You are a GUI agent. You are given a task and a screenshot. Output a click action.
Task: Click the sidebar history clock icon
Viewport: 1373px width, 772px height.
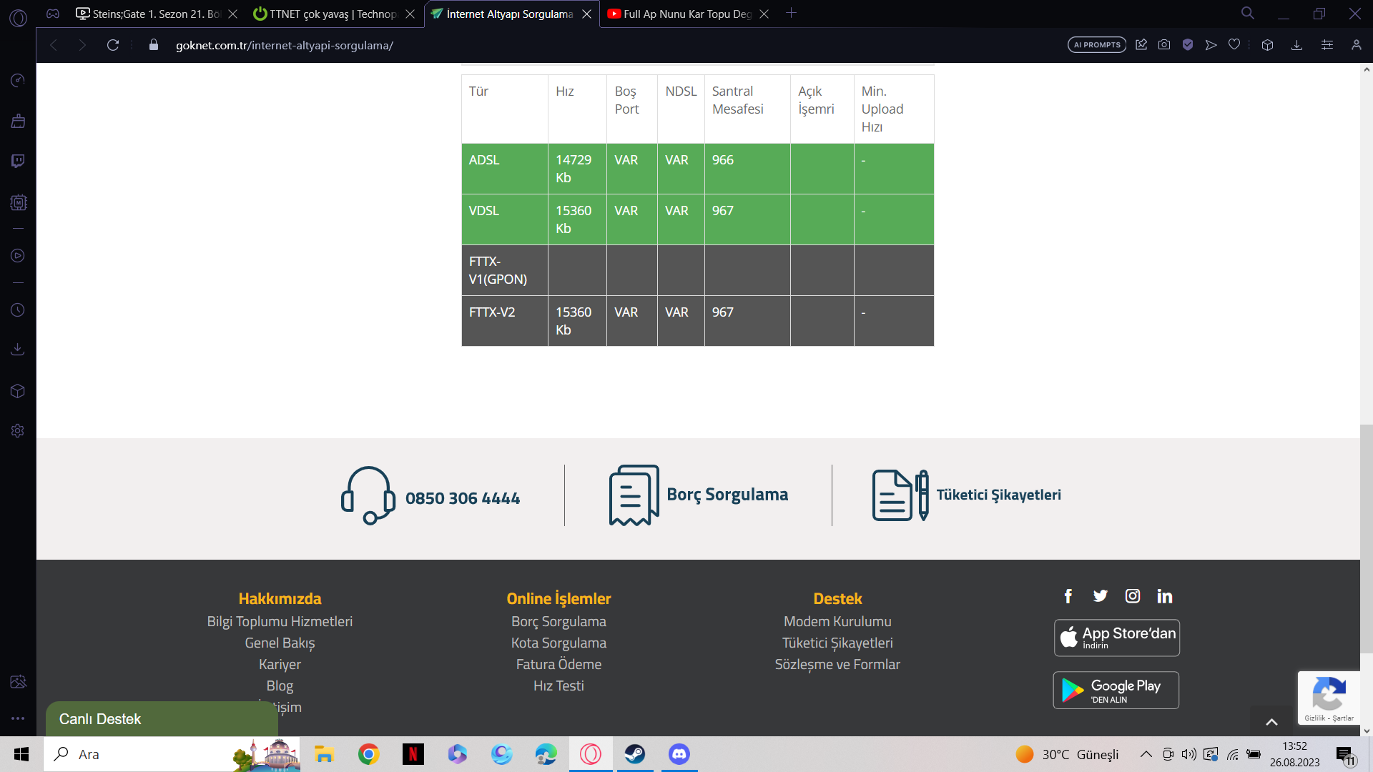(18, 310)
